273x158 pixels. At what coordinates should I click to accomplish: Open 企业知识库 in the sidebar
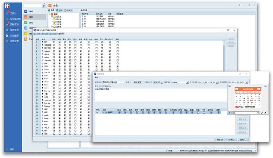click(x=15, y=19)
